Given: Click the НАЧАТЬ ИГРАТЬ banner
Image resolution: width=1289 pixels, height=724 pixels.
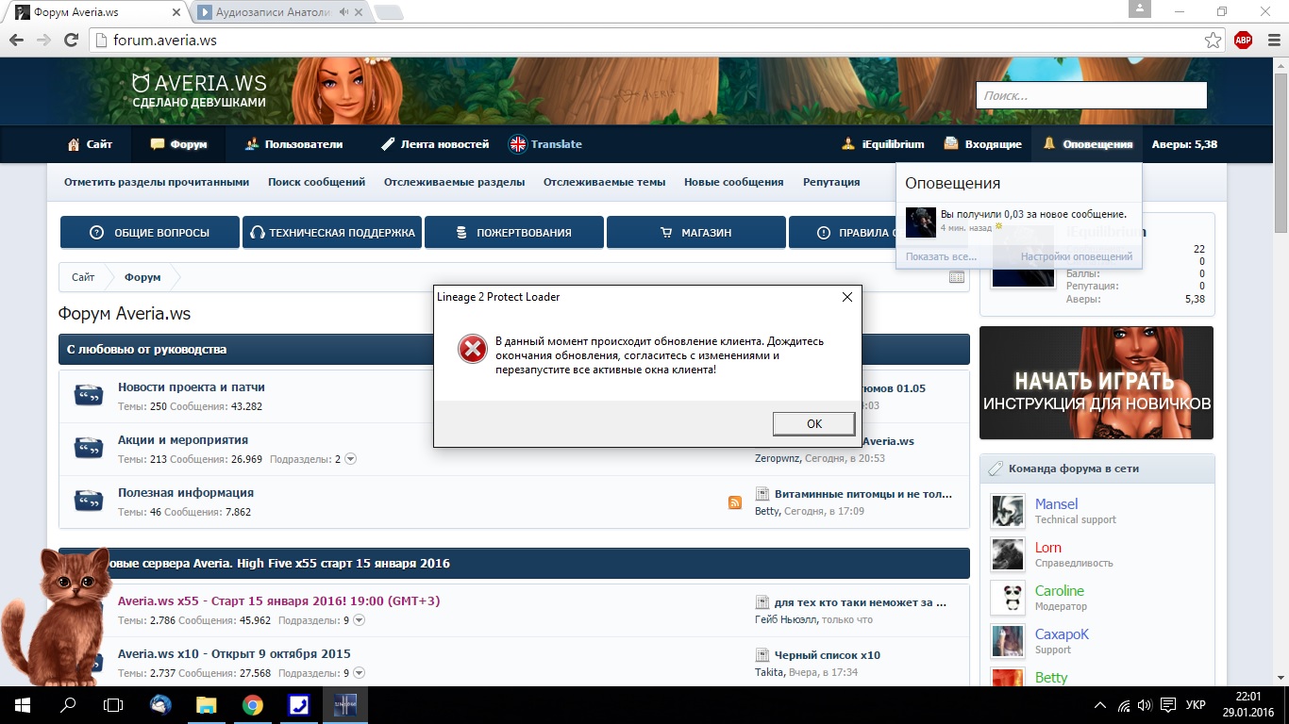Looking at the screenshot, I should [x=1096, y=383].
